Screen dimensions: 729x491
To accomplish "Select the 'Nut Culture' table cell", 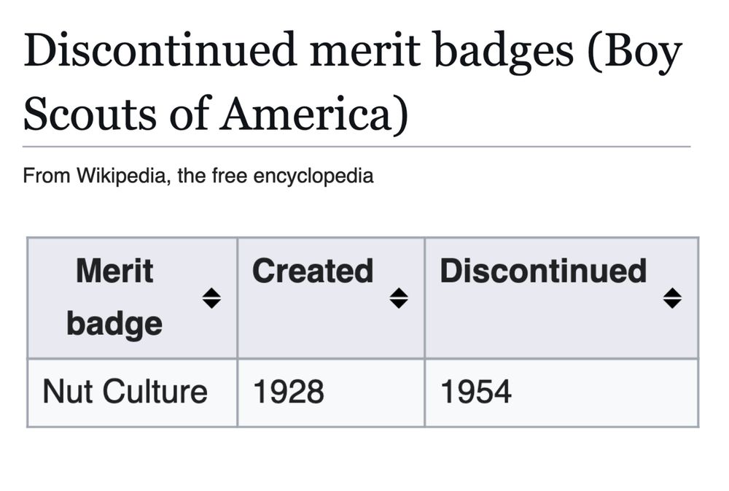I will 125,392.
